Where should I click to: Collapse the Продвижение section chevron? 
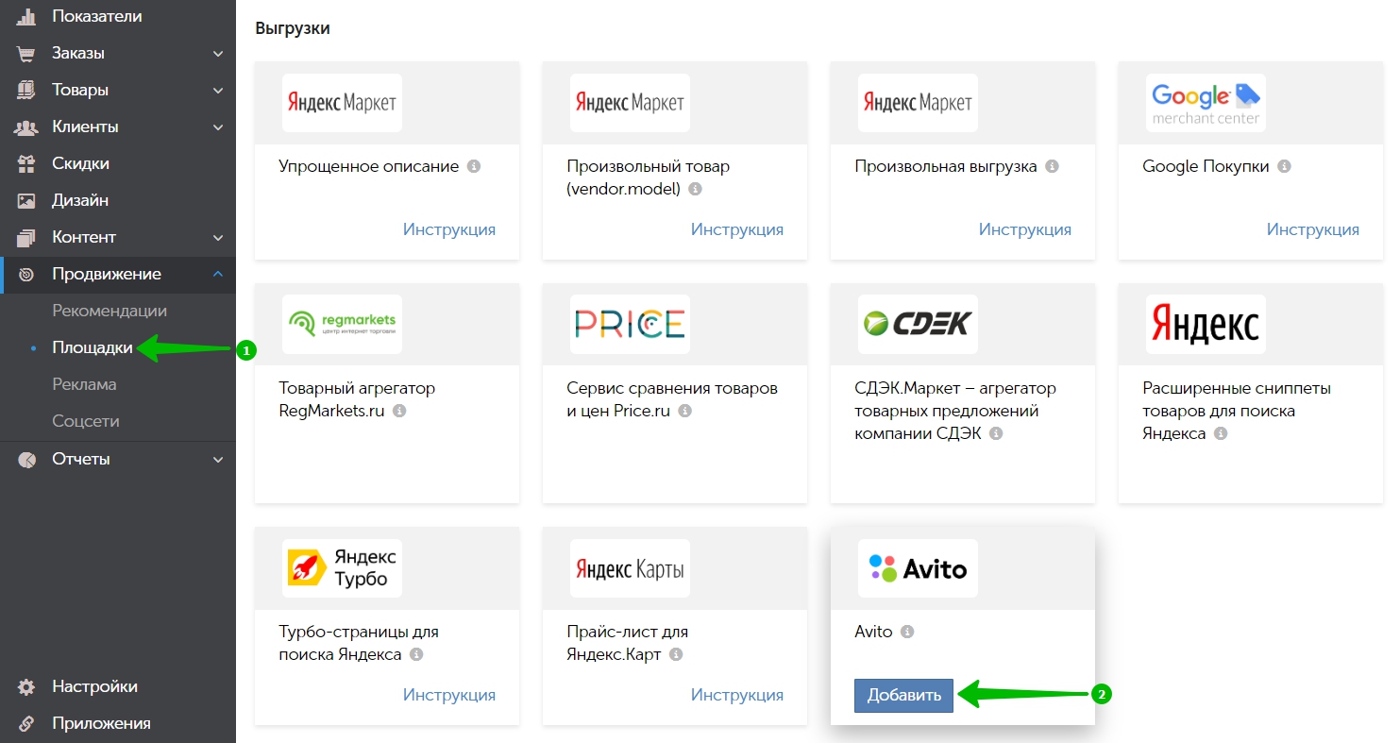pos(218,274)
